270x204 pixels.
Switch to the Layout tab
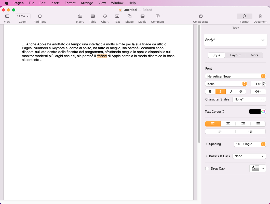235,55
